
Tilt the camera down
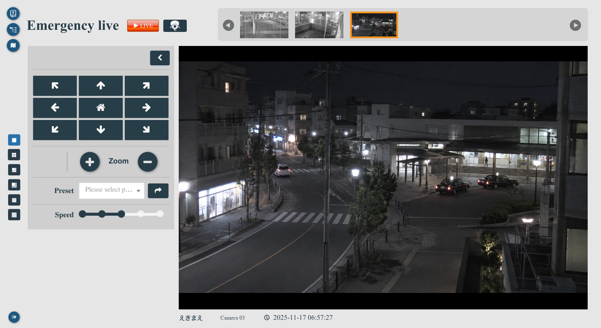(101, 130)
